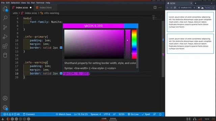Switch to the GOOGL workspace in taskbar
The width and height of the screenshot is (216, 121).
pos(113,119)
